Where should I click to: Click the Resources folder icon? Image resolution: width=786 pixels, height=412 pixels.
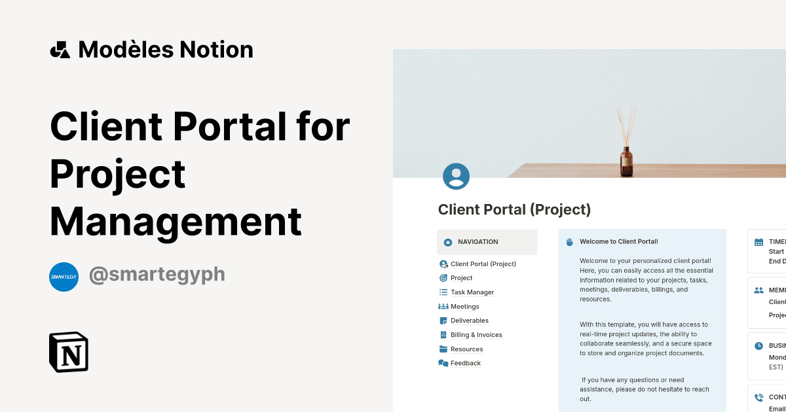(444, 349)
